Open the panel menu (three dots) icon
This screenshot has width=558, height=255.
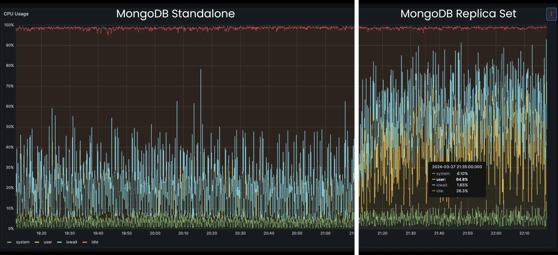coord(551,14)
